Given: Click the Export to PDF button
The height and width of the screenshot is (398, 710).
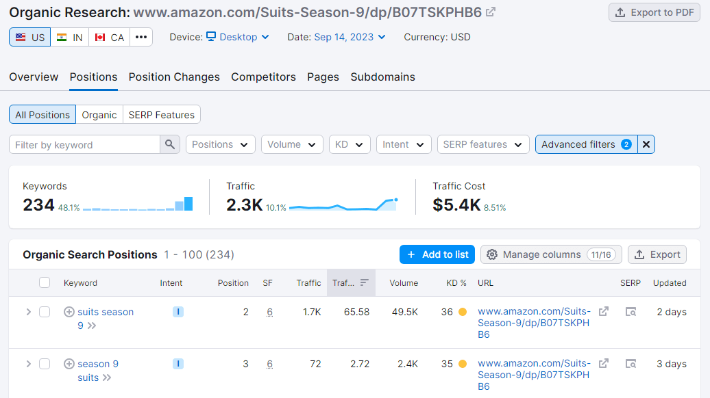Looking at the screenshot, I should [654, 12].
